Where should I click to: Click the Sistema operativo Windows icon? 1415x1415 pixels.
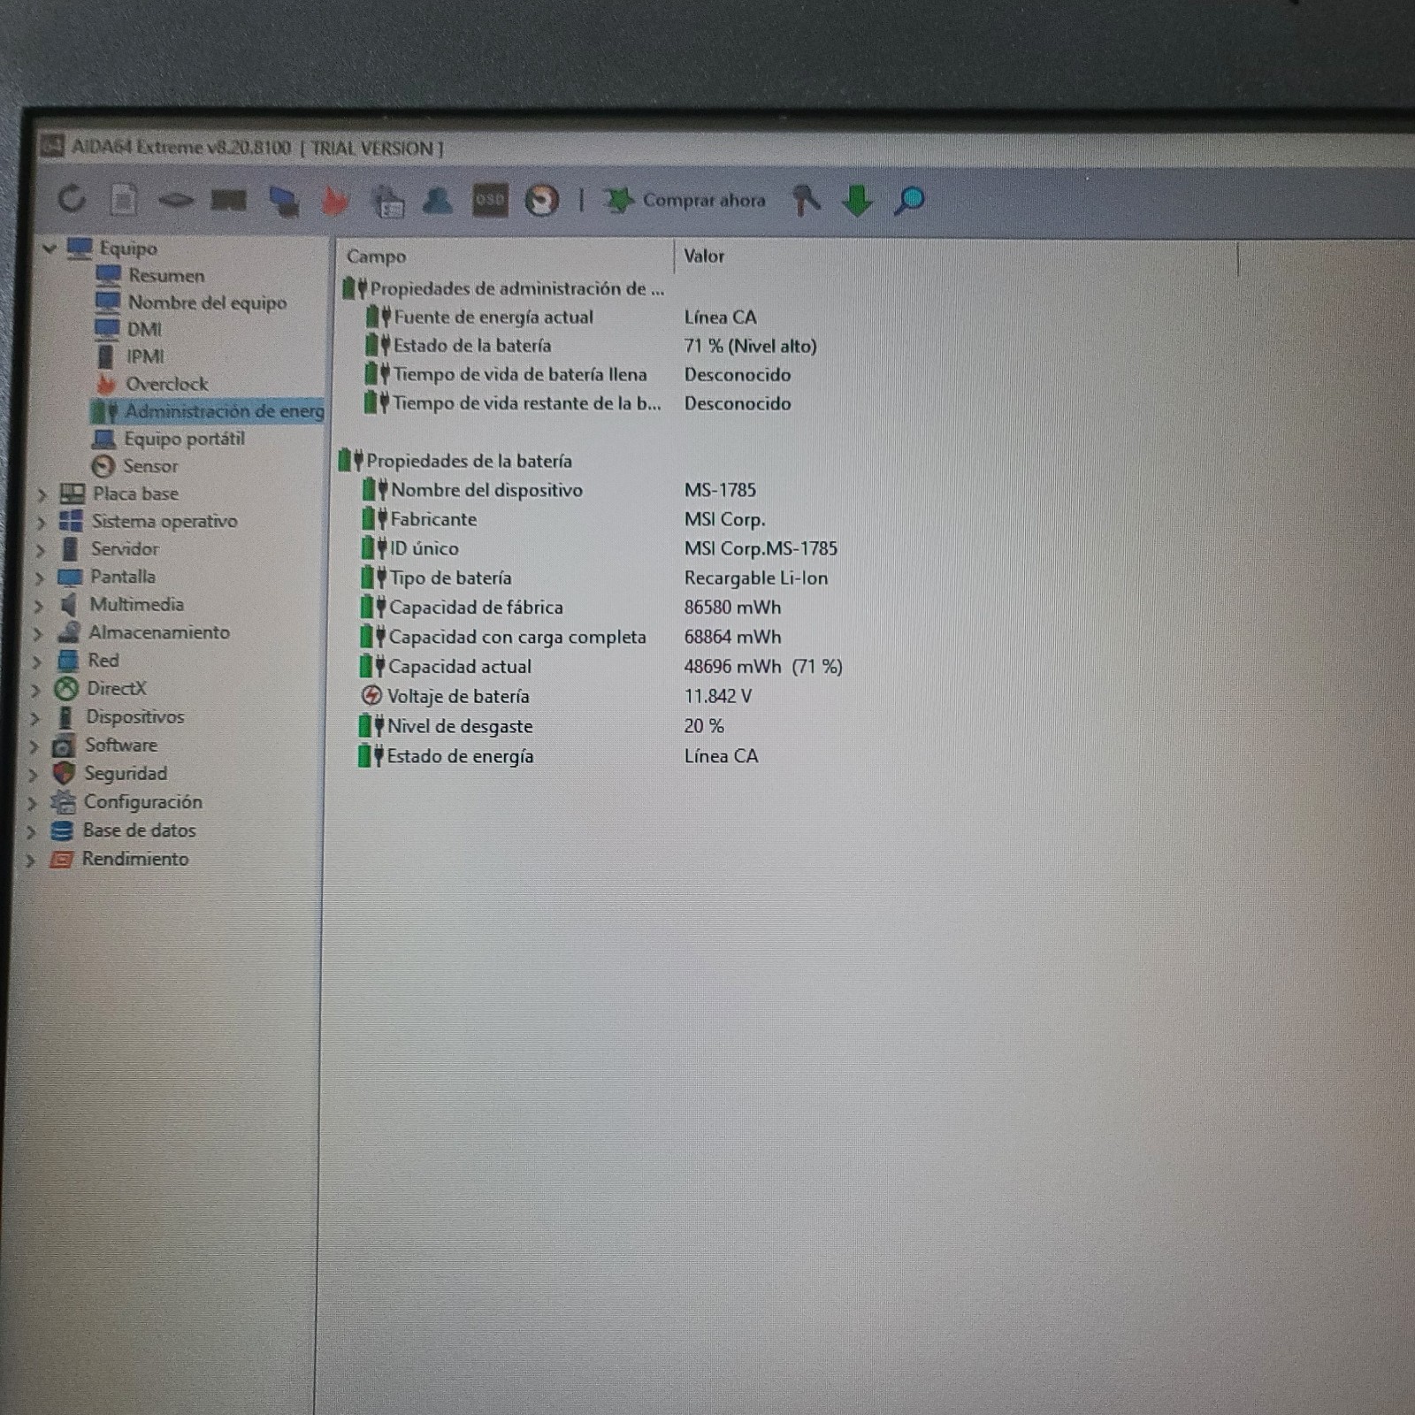(x=71, y=521)
